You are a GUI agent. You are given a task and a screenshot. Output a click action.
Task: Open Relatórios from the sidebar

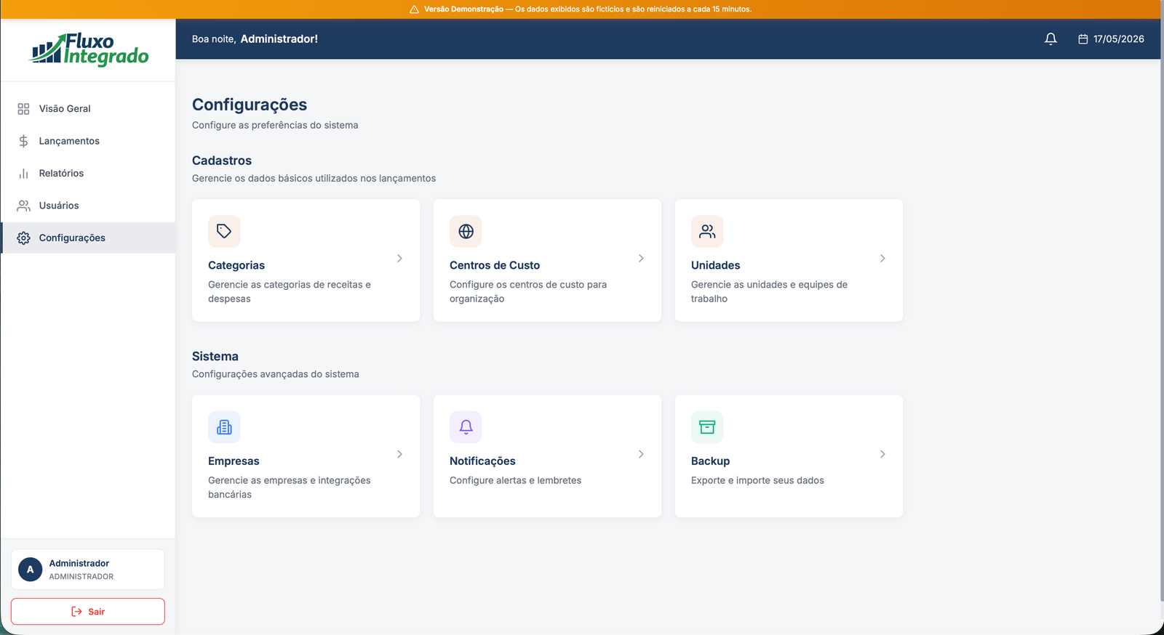[88, 174]
